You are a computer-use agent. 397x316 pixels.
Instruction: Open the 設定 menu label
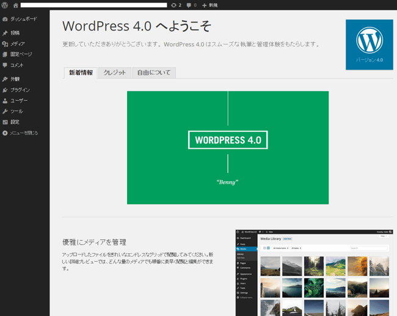(15, 122)
